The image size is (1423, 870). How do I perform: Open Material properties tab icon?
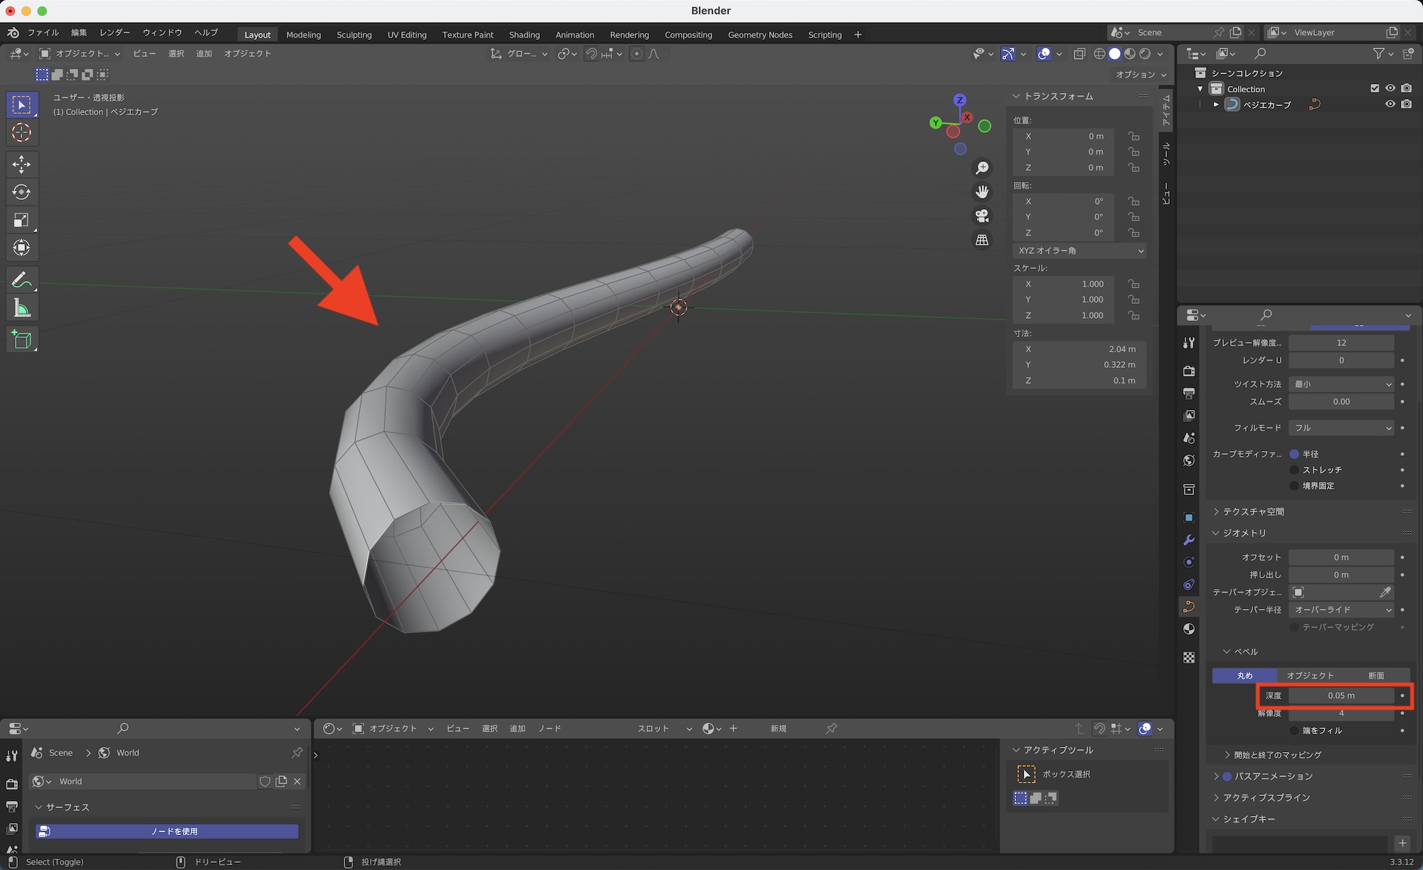(1189, 629)
